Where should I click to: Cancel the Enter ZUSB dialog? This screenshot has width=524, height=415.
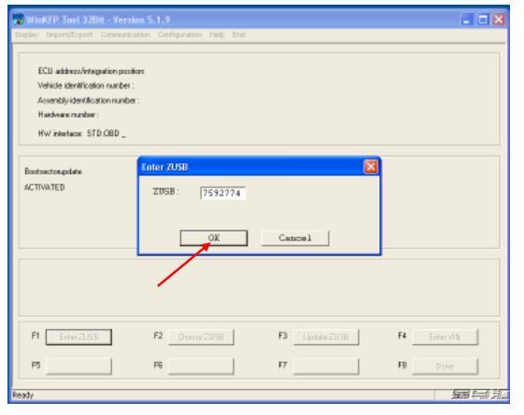coord(295,238)
